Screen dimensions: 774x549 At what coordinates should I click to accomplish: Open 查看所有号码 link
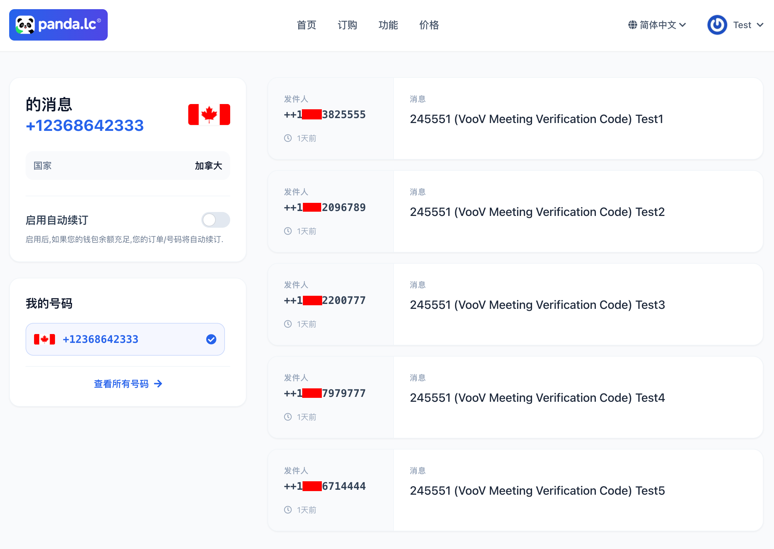pos(121,384)
